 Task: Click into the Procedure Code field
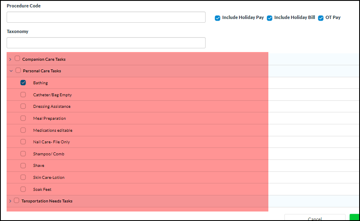pyautogui.click(x=106, y=17)
